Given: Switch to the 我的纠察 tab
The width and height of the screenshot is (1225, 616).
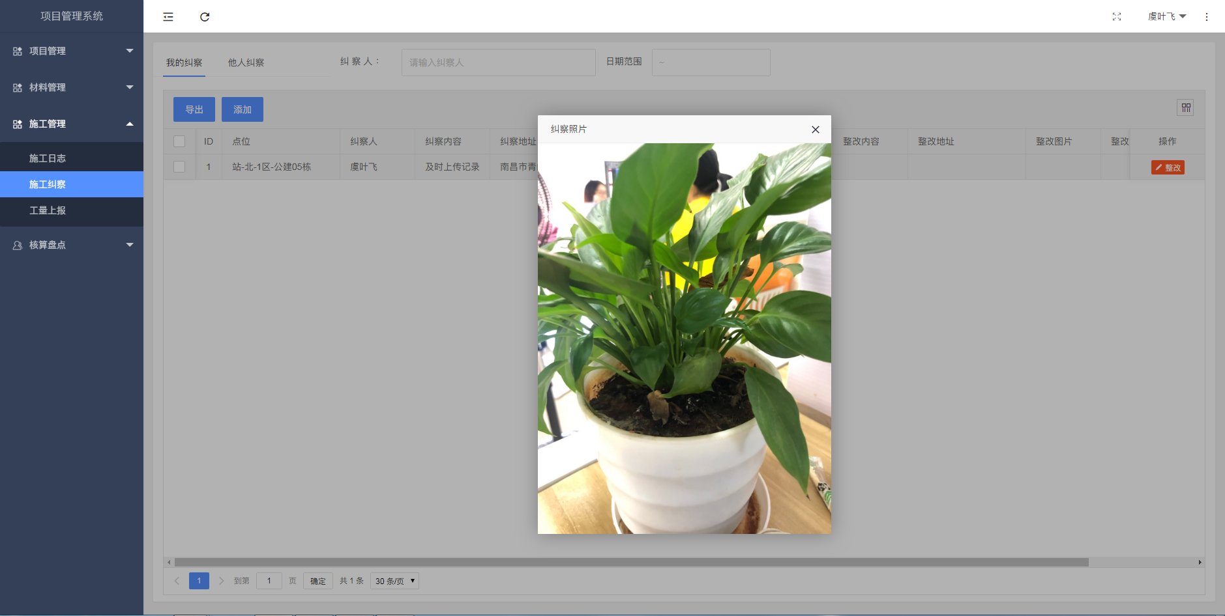Looking at the screenshot, I should click(x=184, y=63).
